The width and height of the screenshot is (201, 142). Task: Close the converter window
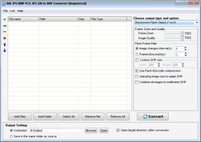(x=194, y=3)
